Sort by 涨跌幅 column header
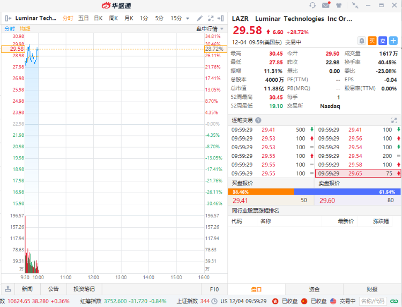402x307 pixels. (381, 221)
